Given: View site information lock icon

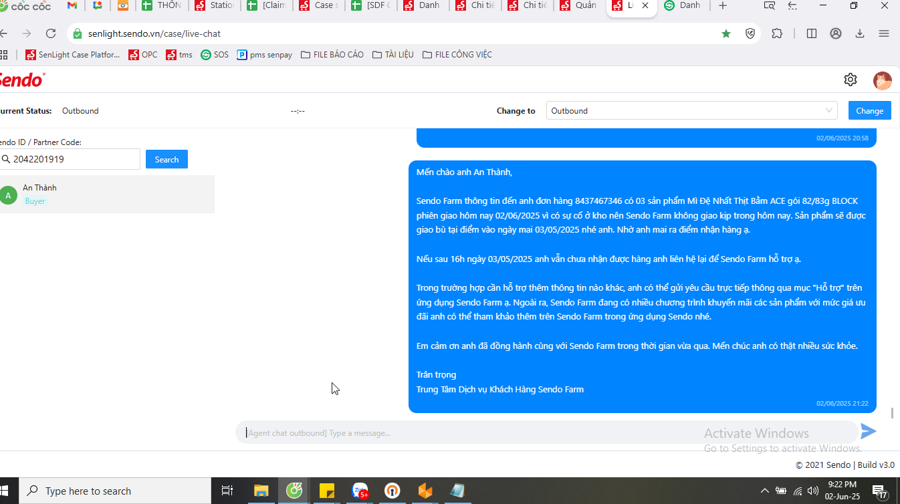Looking at the screenshot, I should 78,33.
